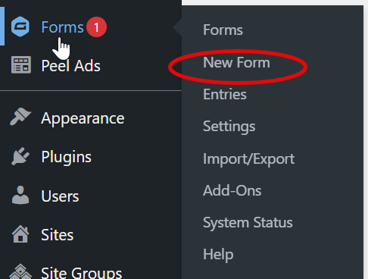
Task: Click the Peel Ads layout icon
Action: click(21, 65)
